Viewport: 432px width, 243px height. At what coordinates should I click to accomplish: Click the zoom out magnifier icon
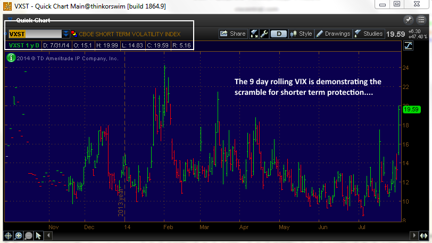point(28,235)
